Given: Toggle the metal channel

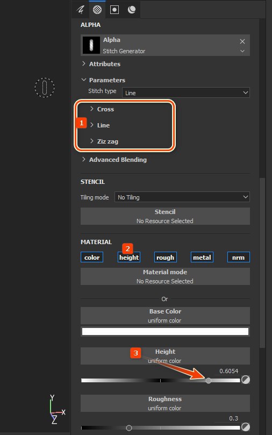Looking at the screenshot, I should [x=202, y=257].
